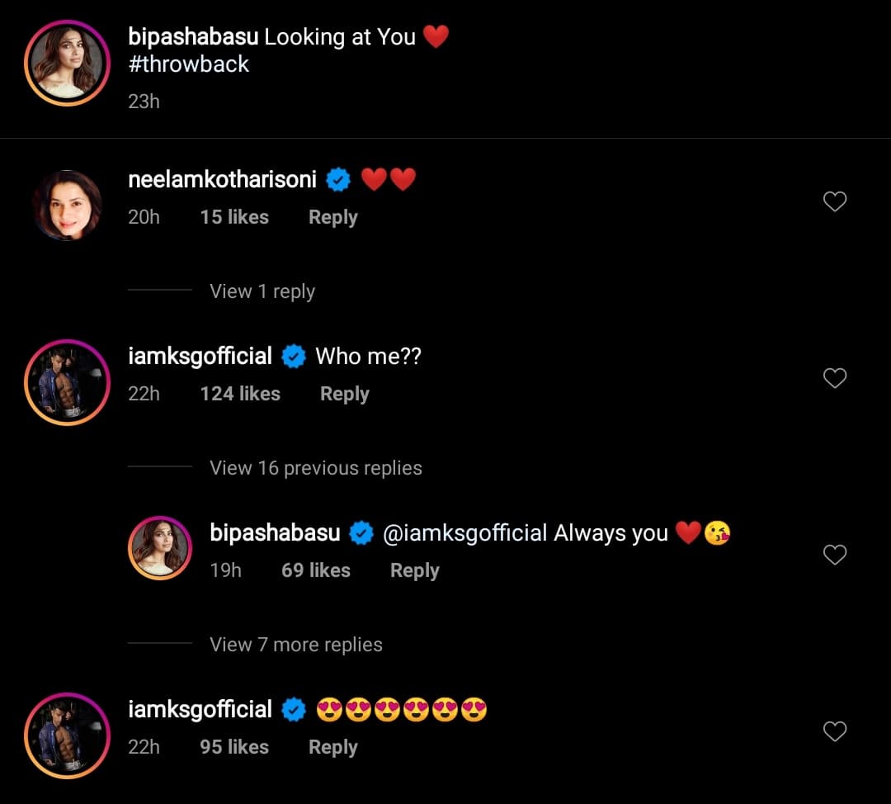The width and height of the screenshot is (891, 804).
Task: View likes on the "Who me??" comment
Action: pos(240,394)
